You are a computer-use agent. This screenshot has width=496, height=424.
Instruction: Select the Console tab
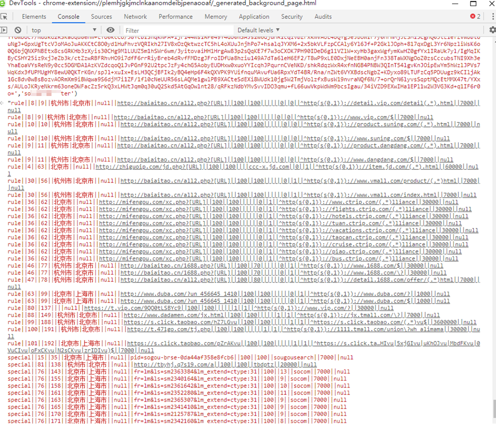(68, 16)
